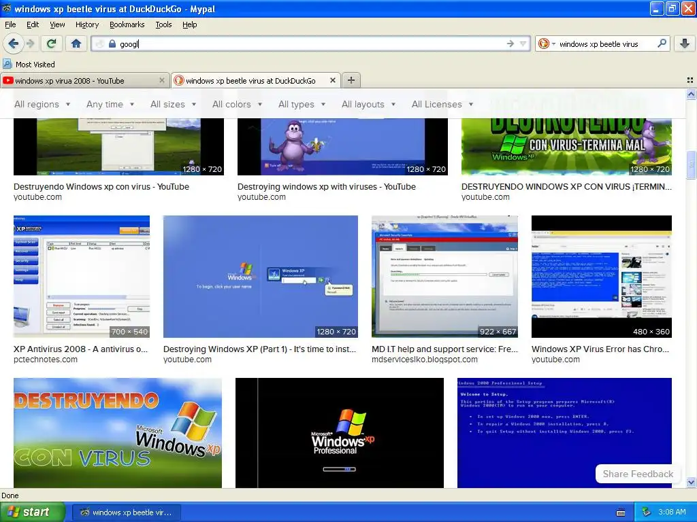
Task: Expand the Any time filter
Action: 110,104
